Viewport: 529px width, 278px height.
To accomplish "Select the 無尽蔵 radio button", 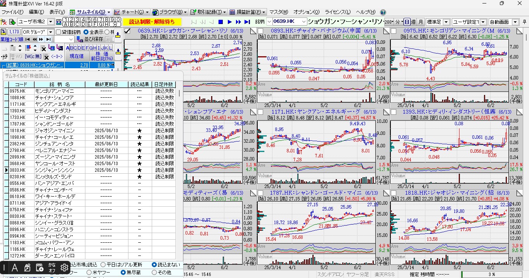I will (x=123, y=273).
